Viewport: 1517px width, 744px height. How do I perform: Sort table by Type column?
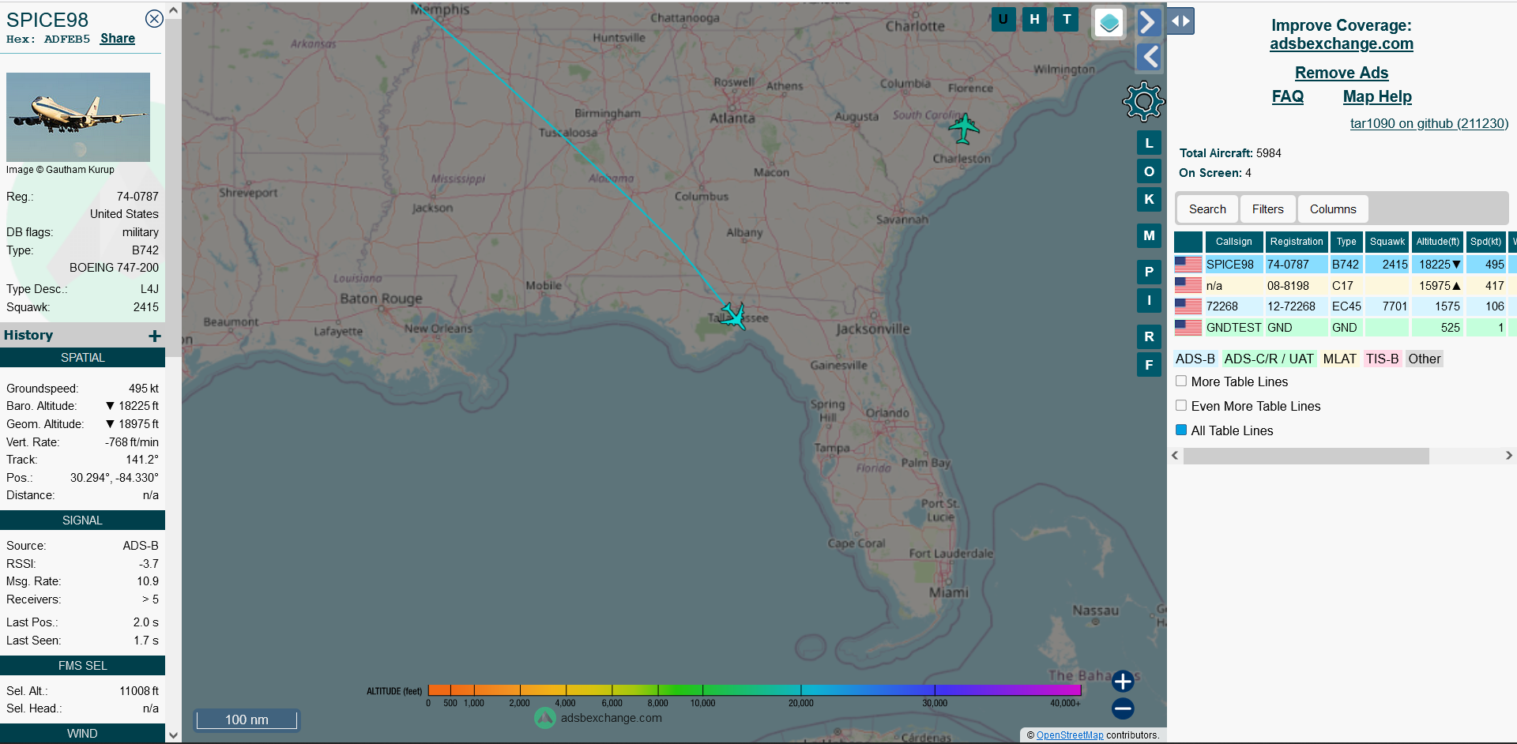1346,242
